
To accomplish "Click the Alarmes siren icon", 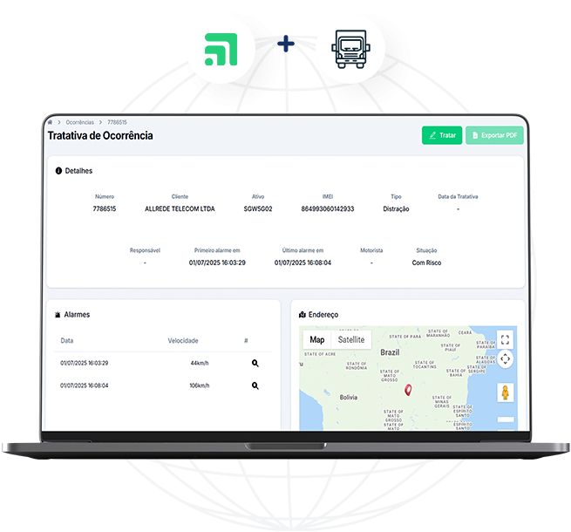I will 58,315.
